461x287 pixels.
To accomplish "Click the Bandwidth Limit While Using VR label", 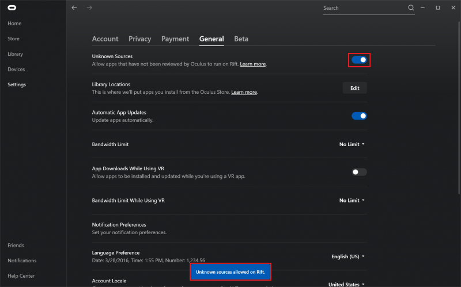I will (x=129, y=200).
